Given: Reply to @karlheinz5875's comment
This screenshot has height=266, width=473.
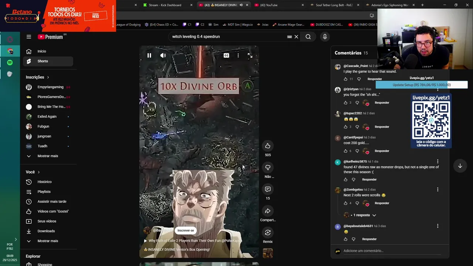Looking at the screenshot, I should pos(369,180).
